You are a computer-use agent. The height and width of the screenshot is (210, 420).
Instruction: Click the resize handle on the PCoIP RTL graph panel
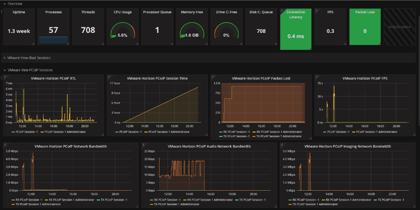click(102, 135)
